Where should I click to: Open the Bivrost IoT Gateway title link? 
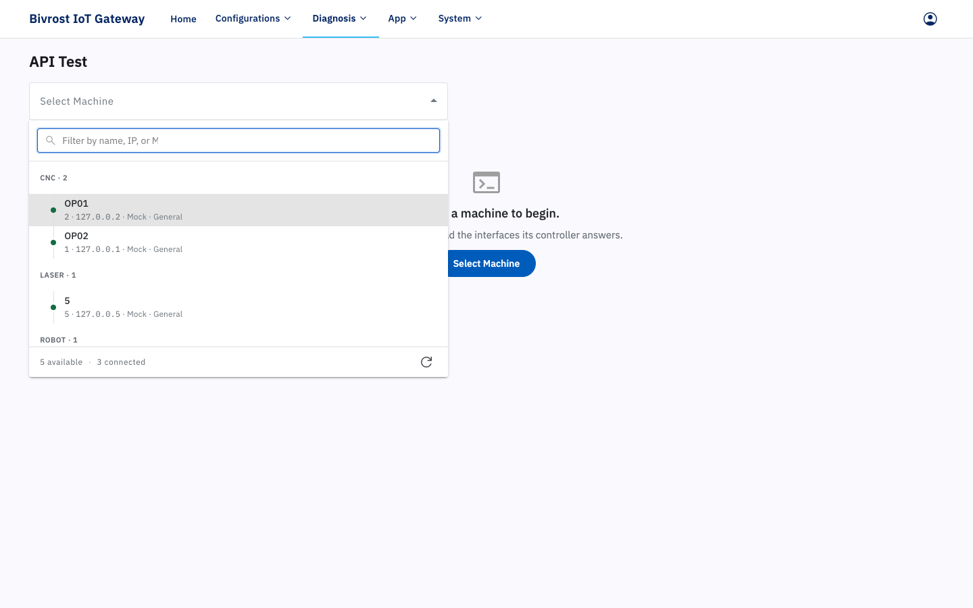coord(86,19)
